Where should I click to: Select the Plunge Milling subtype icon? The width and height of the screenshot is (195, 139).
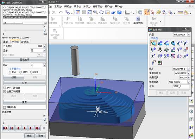(x=160, y=43)
